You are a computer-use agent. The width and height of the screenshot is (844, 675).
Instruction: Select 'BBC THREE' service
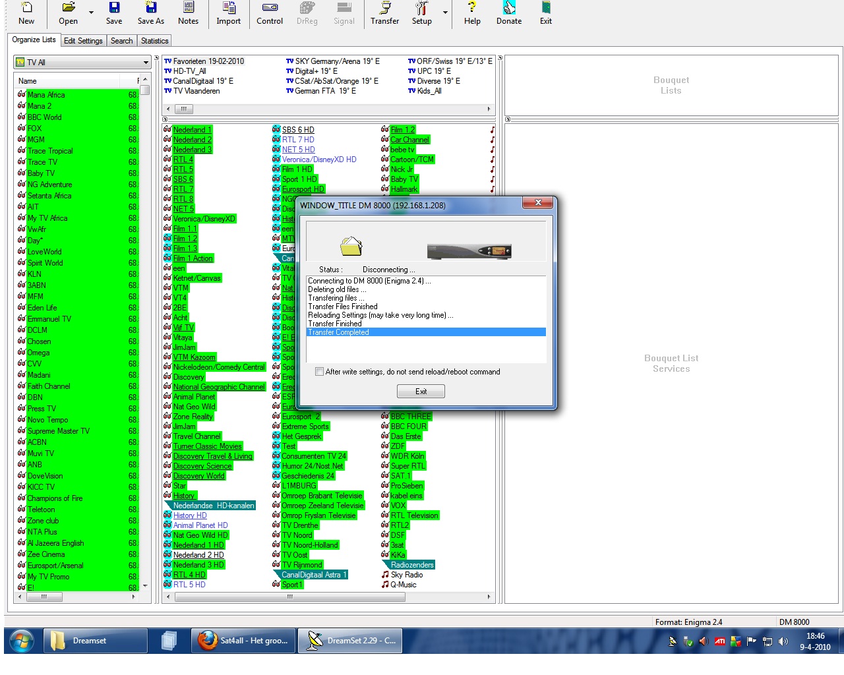411,417
